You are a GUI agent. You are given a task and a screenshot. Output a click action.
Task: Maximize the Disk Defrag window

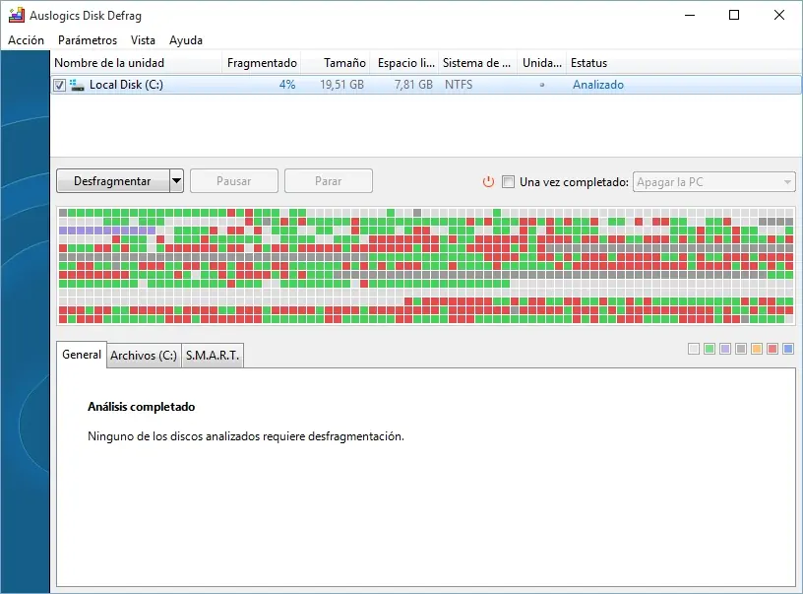pyautogui.click(x=734, y=16)
